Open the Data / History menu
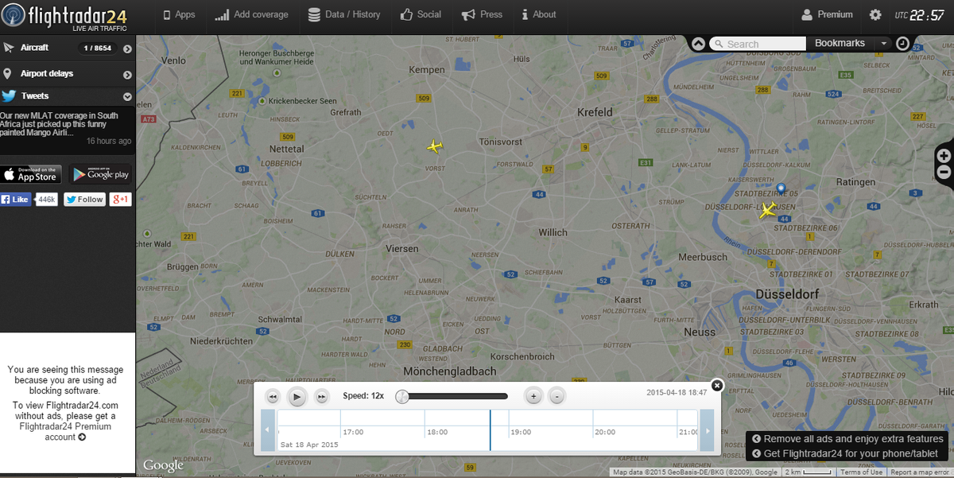The image size is (954, 478). click(x=344, y=14)
